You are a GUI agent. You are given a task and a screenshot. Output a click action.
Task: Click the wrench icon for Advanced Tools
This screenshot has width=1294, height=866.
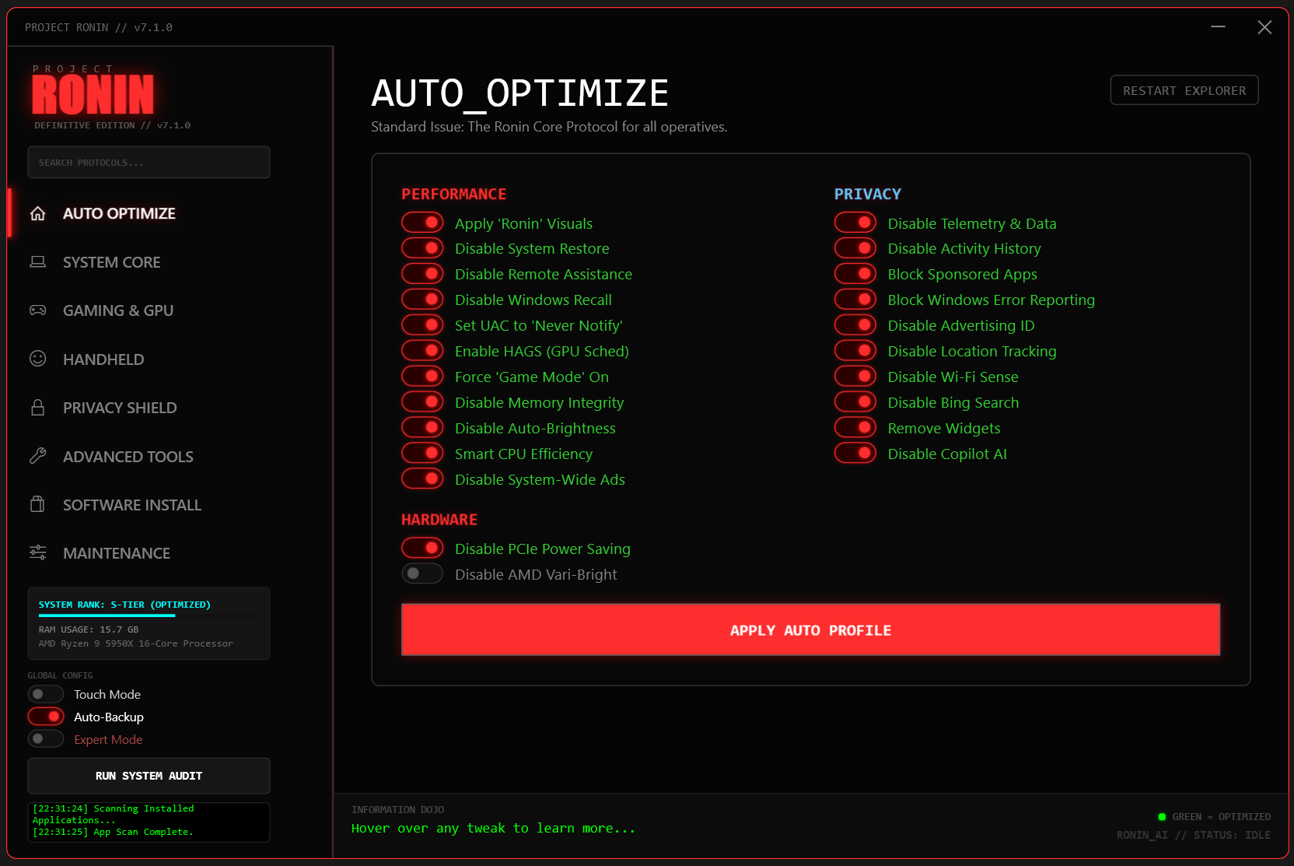(37, 456)
